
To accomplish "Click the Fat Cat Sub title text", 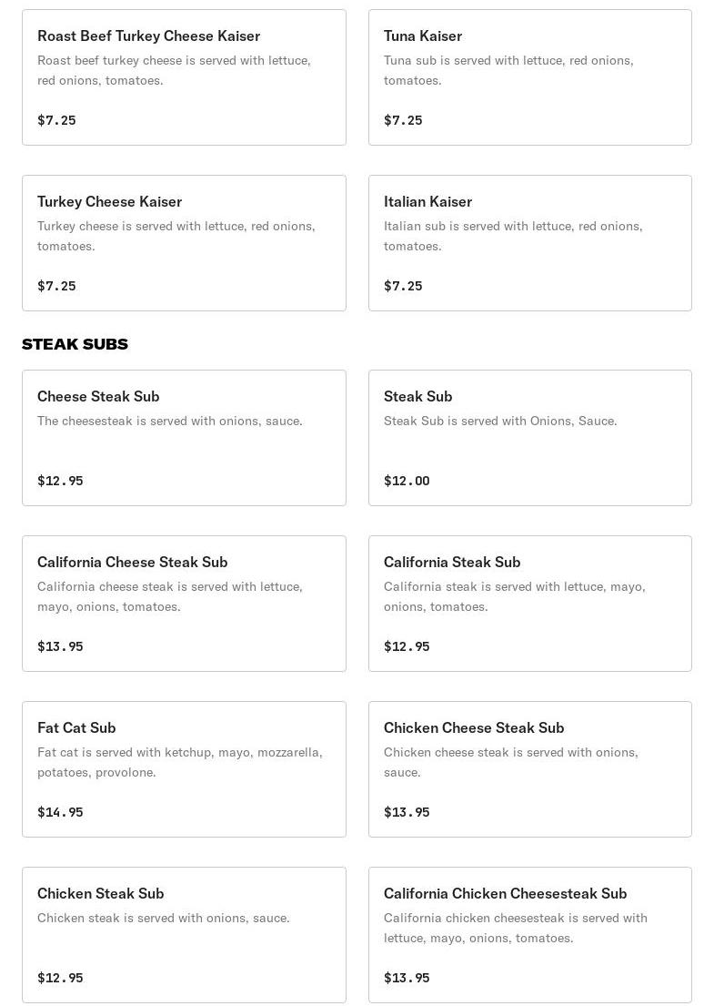I will 76,727.
